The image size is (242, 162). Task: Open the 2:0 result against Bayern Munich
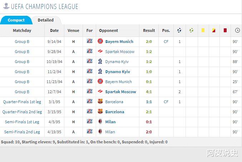tap(149, 42)
